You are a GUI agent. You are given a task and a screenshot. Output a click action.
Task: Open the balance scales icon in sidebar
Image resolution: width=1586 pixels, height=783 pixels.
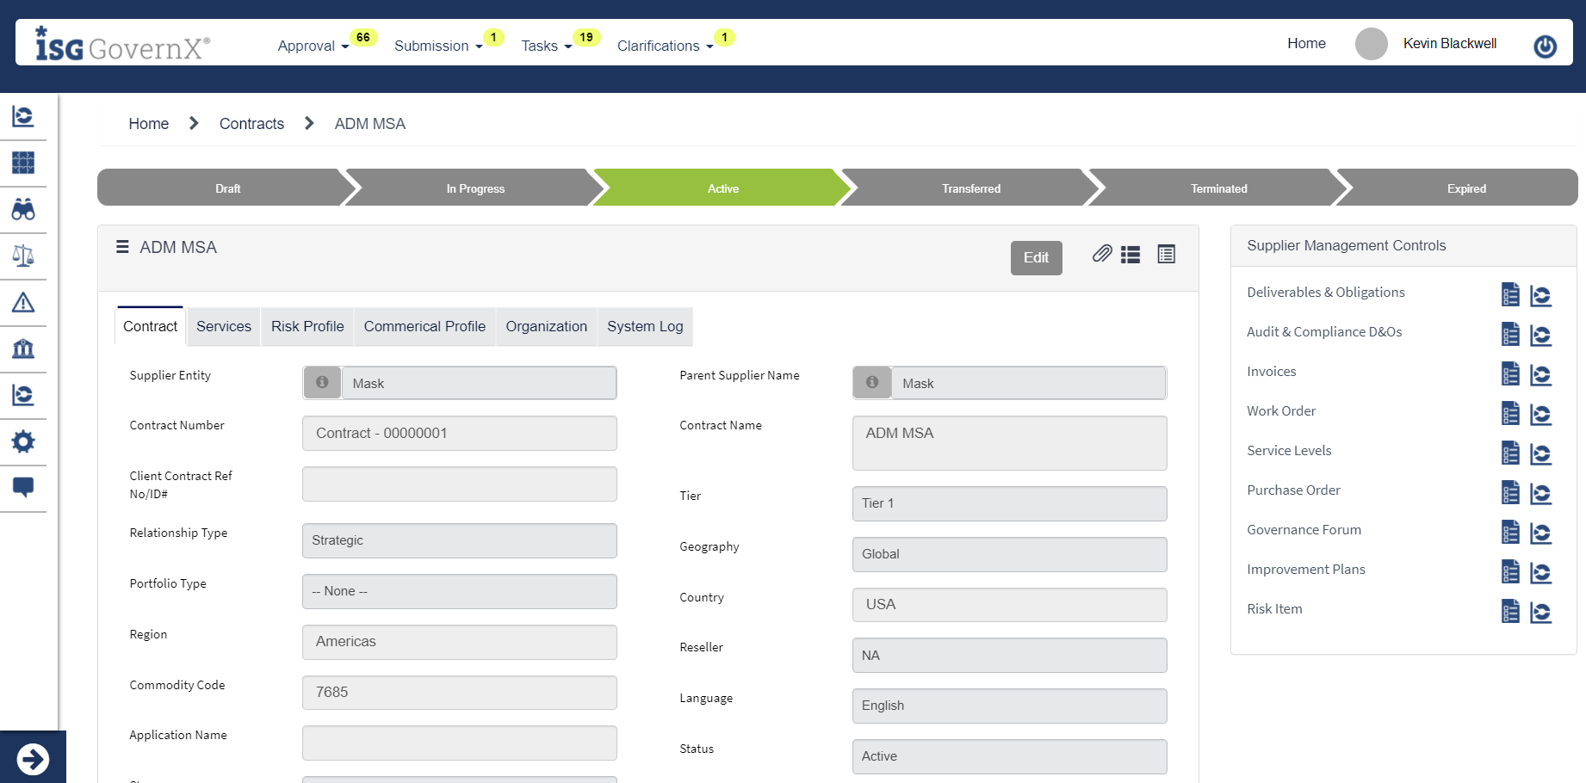pyautogui.click(x=23, y=256)
